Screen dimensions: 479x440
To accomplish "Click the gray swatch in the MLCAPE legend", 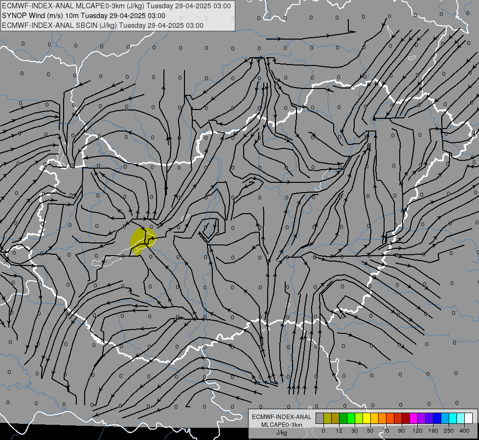I will [320, 418].
